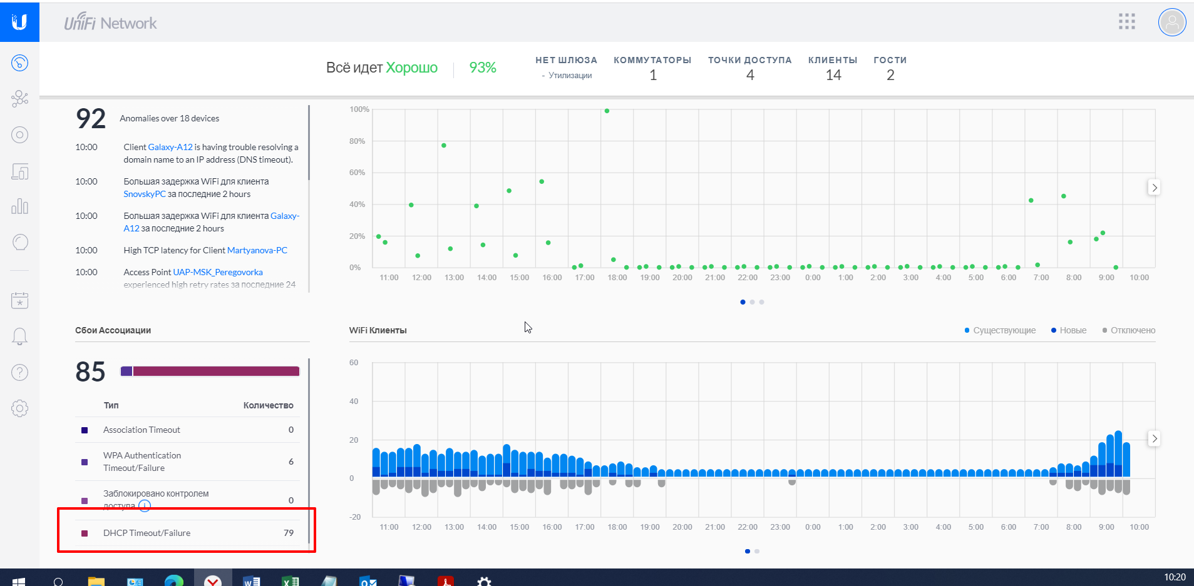1194x586 pixels.
Task: Open the Topology view icon in sidebar
Action: click(20, 98)
